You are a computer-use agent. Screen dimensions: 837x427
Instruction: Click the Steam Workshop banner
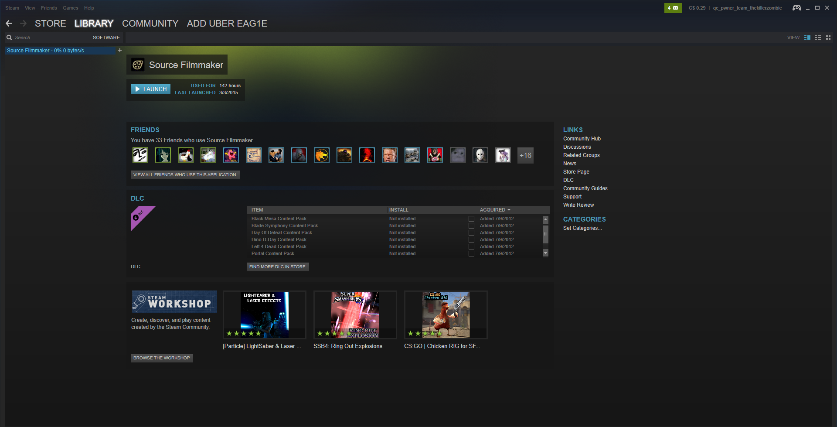[174, 302]
